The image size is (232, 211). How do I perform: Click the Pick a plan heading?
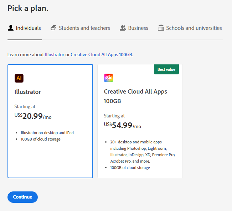(x=28, y=8)
